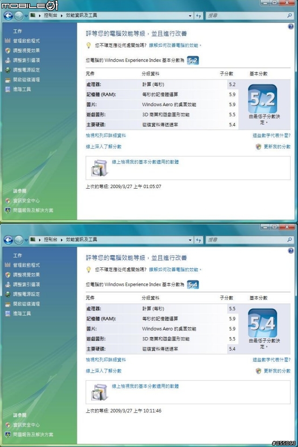Open the recent pages dropdown in the 5.2 score window

pyautogui.click(x=26, y=16)
